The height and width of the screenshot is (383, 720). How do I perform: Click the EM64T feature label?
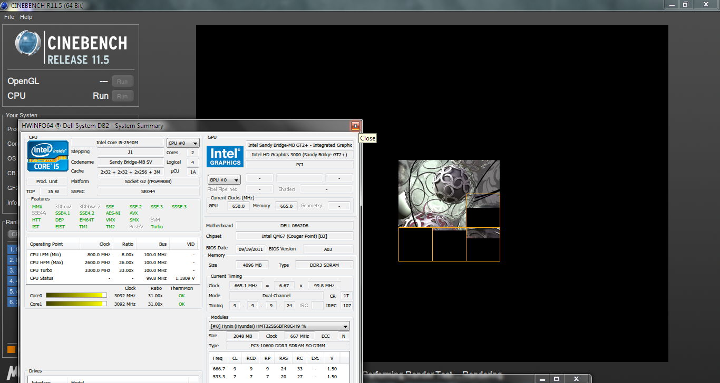[x=87, y=220]
